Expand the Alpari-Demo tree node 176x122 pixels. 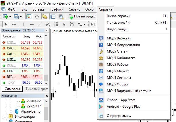pyautogui.click(x=11, y=111)
